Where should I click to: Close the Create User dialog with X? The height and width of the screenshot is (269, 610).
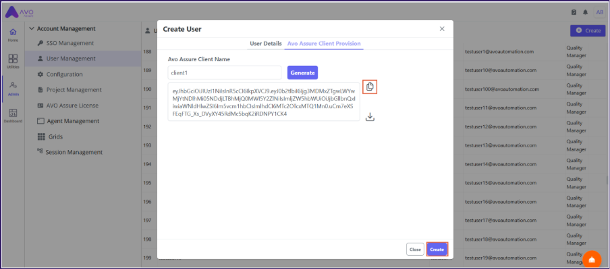point(442,29)
